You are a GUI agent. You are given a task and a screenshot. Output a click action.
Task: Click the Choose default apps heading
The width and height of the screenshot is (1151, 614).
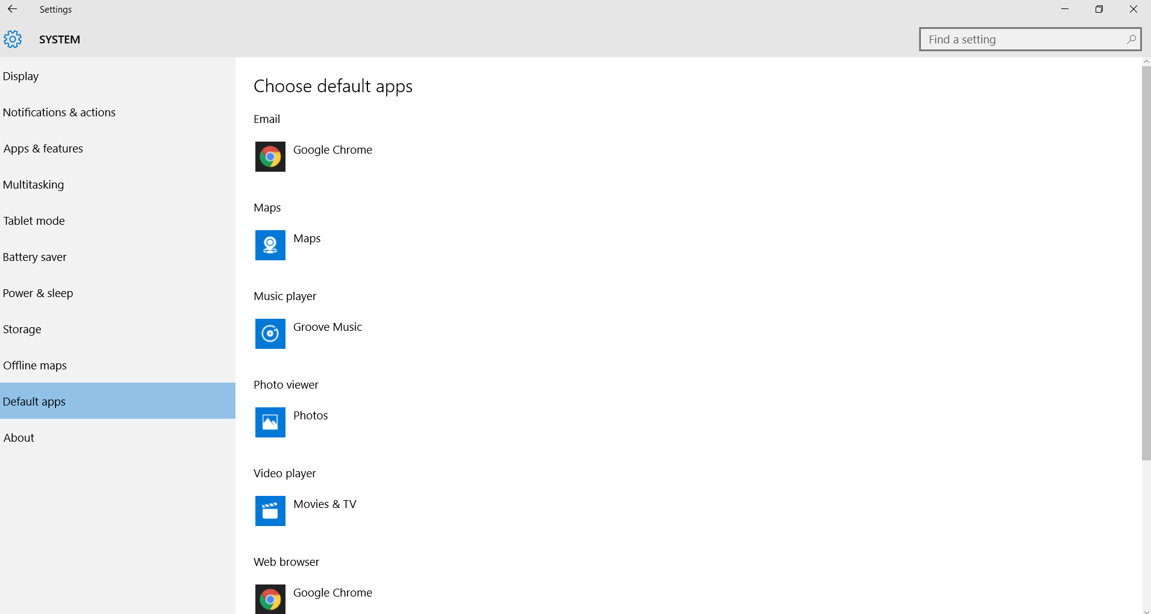tap(333, 87)
